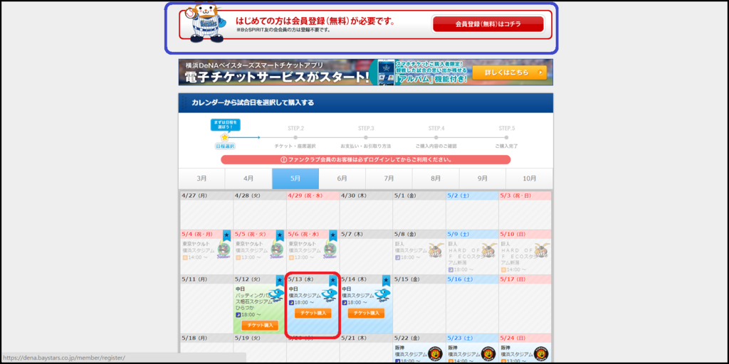Buy tickets for the 5/14 game

(366, 314)
